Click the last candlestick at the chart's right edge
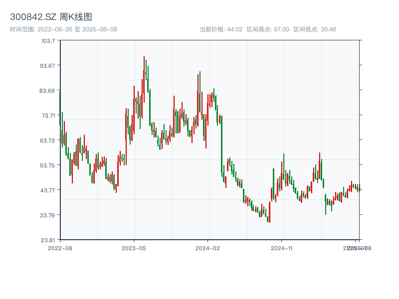399x299 pixels. pos(360,188)
